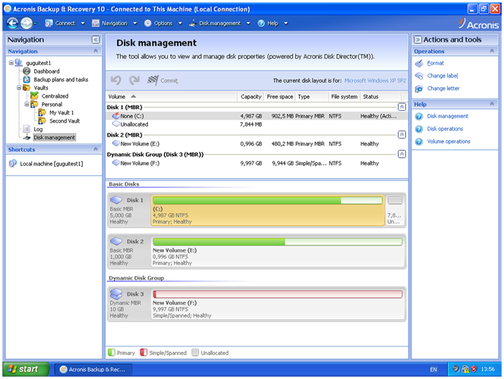
Task: Click the Format link
Action: (x=436, y=63)
